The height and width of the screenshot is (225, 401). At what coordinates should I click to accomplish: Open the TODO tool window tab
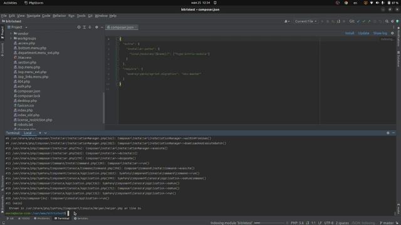tap(24, 218)
